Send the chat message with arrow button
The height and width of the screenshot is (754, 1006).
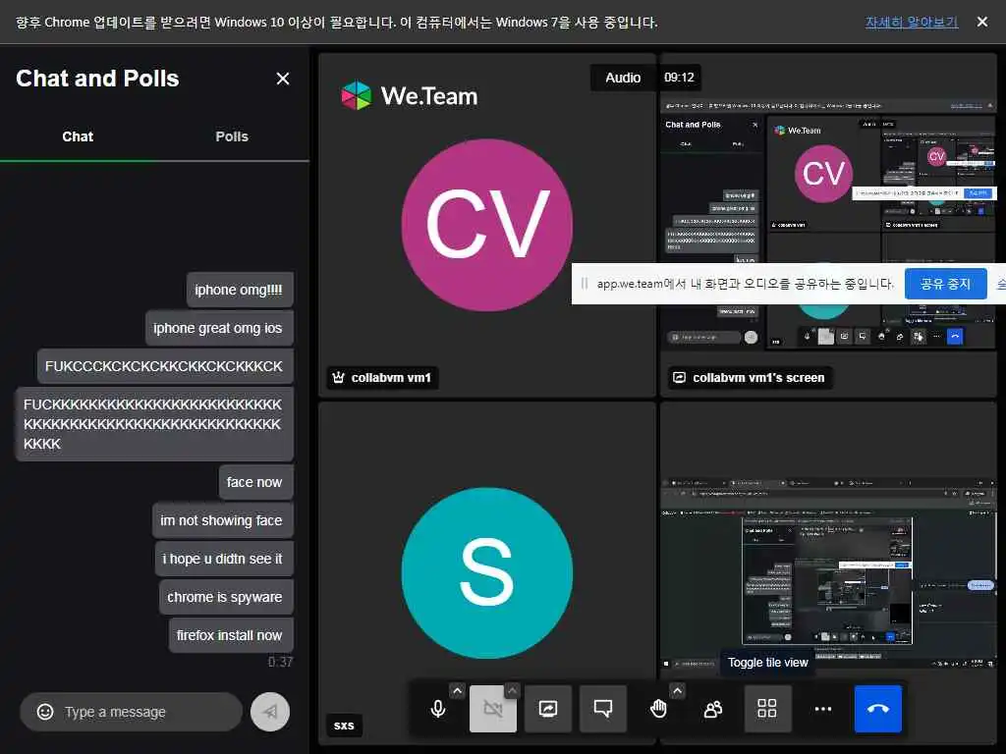(270, 712)
